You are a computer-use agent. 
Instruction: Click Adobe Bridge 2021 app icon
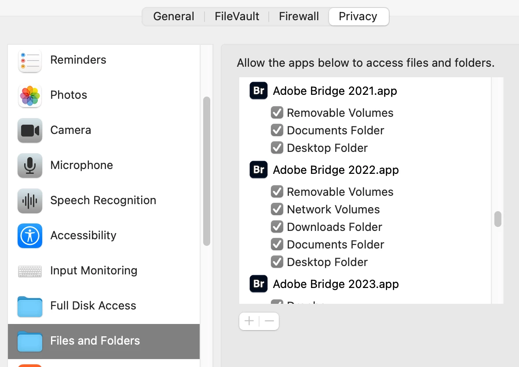click(259, 90)
